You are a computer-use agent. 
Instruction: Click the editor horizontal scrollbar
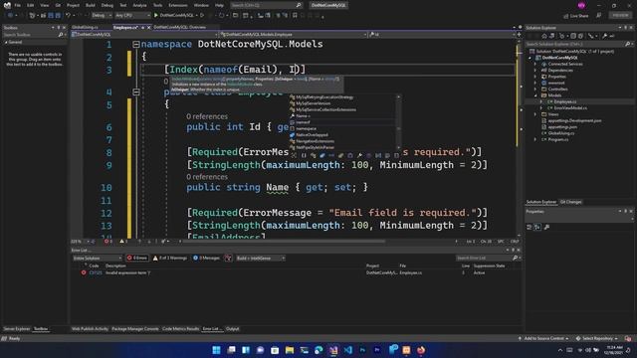click(285, 242)
